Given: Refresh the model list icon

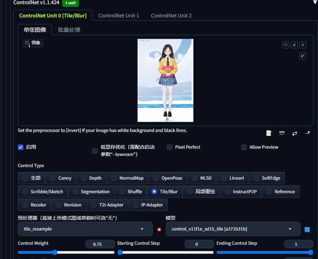Looking at the screenshot, I should coord(307,229).
